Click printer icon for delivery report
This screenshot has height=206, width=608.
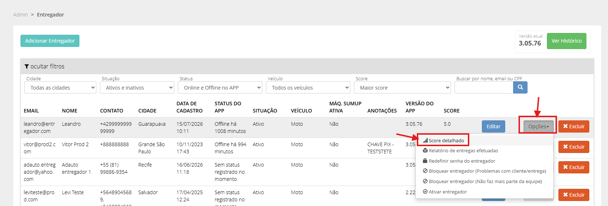(425, 151)
